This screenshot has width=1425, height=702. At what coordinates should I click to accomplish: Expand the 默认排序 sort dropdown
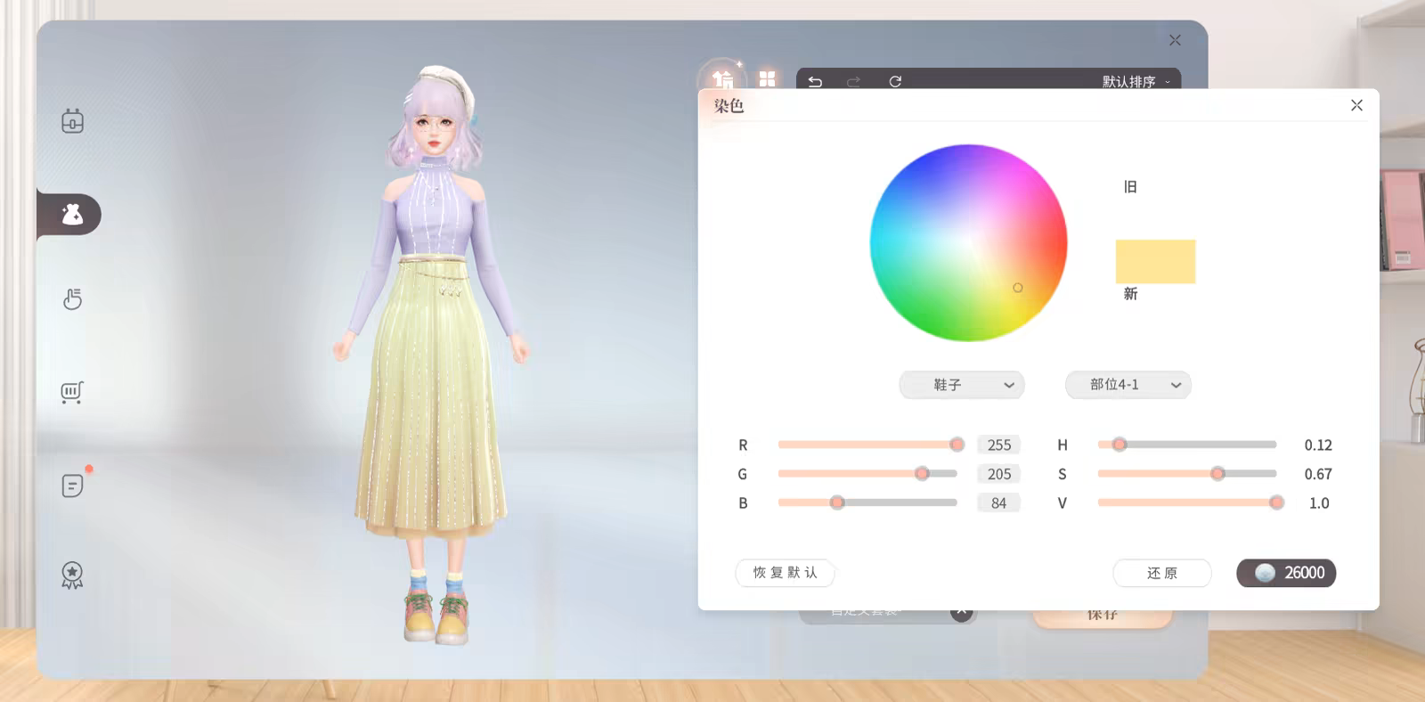point(1136,81)
